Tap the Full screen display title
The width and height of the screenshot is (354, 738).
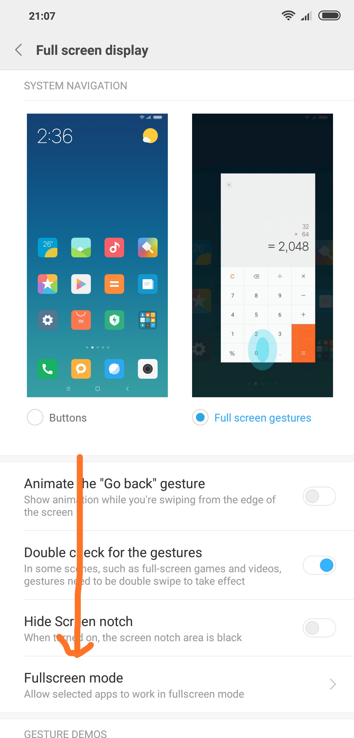pos(92,50)
